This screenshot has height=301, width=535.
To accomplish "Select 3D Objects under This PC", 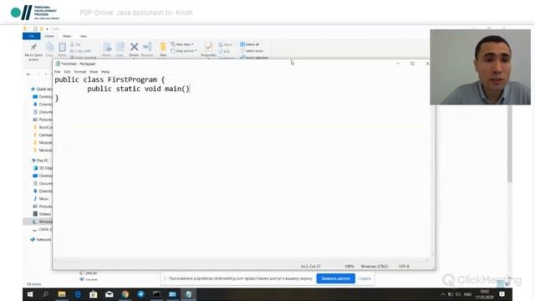I will point(43,168).
